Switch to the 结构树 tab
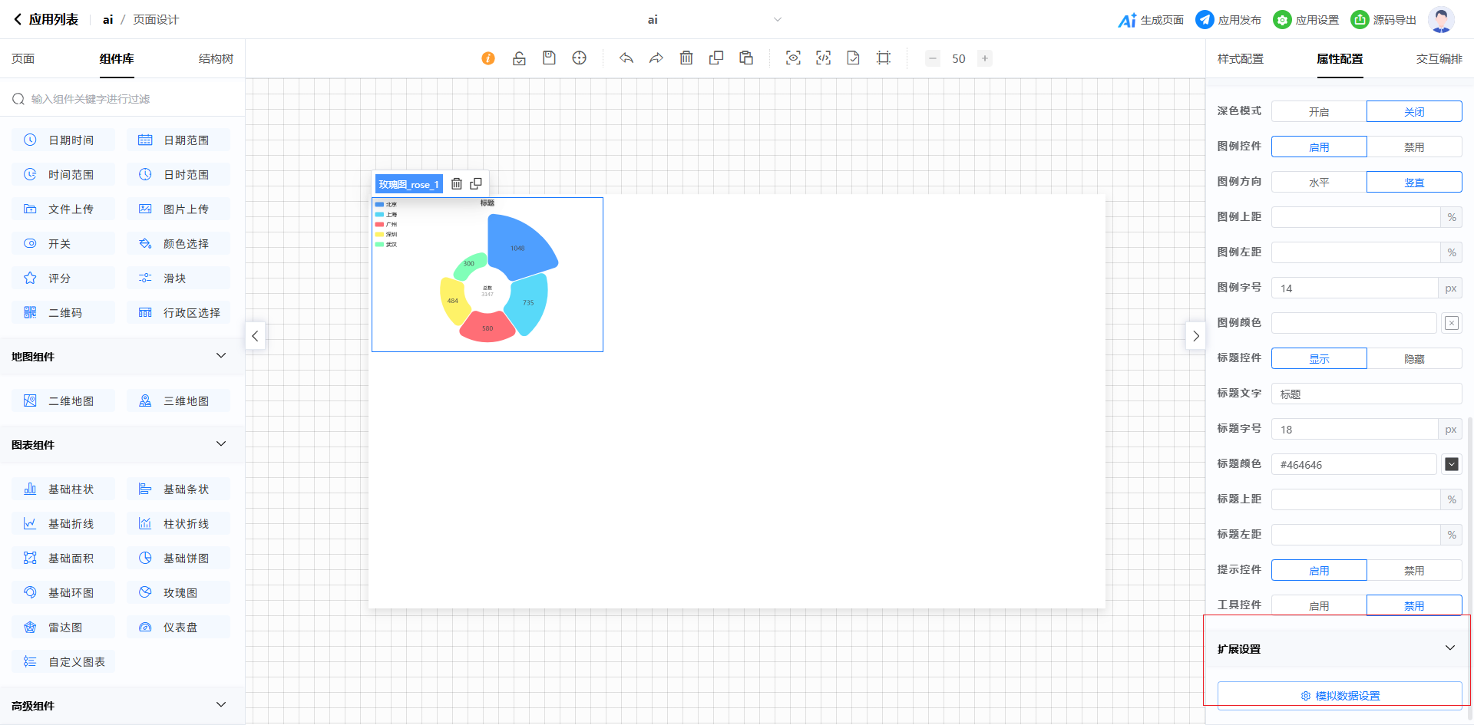1474x725 pixels. tap(216, 59)
